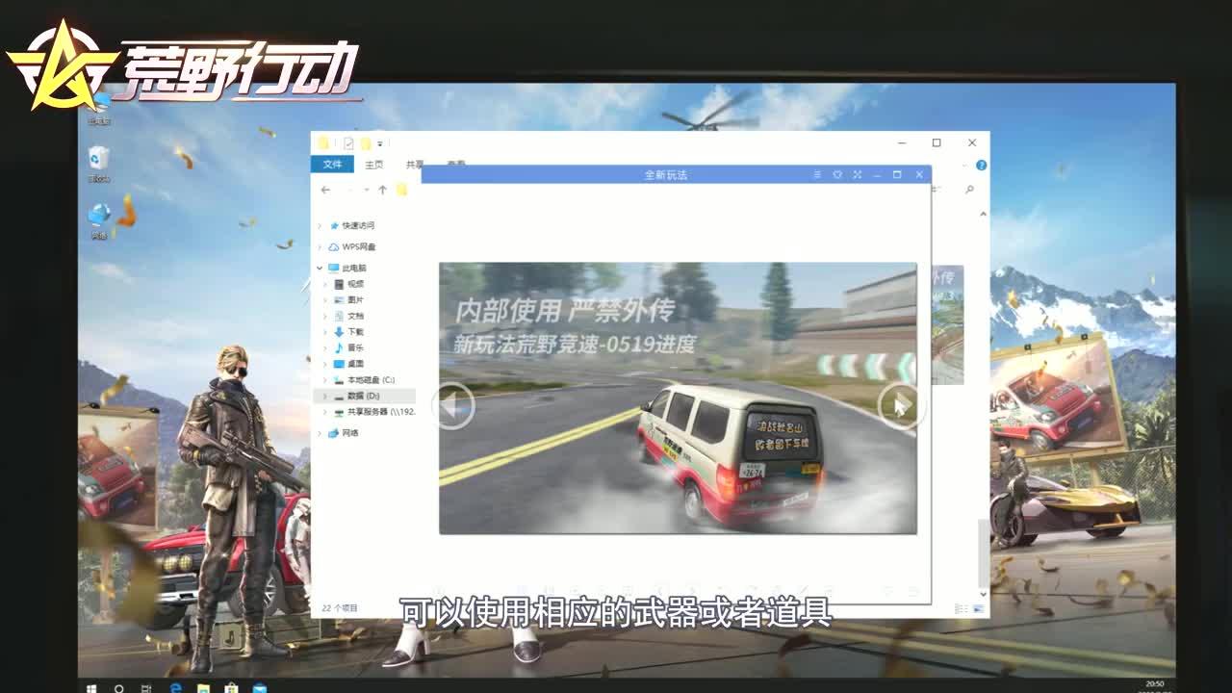This screenshot has width=1232, height=693.
Task: Open File Explorer help question mark icon
Action: (981, 165)
